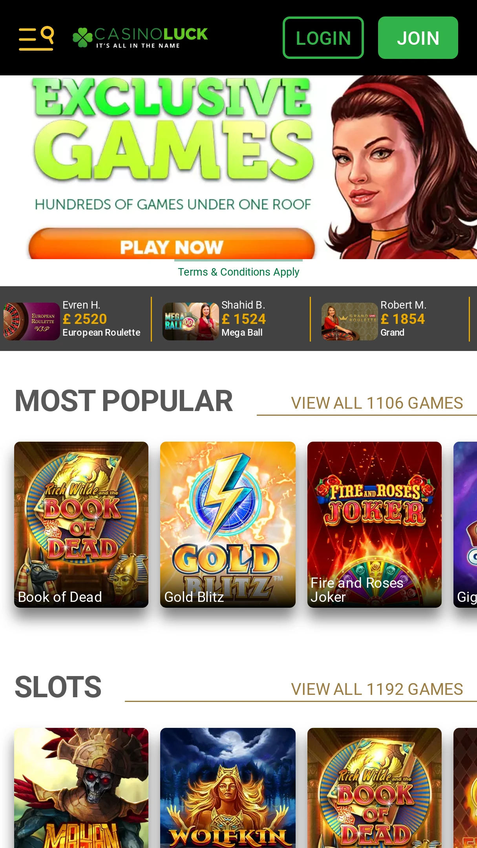
Task: Select the Most Popular section heading
Action: tap(124, 401)
